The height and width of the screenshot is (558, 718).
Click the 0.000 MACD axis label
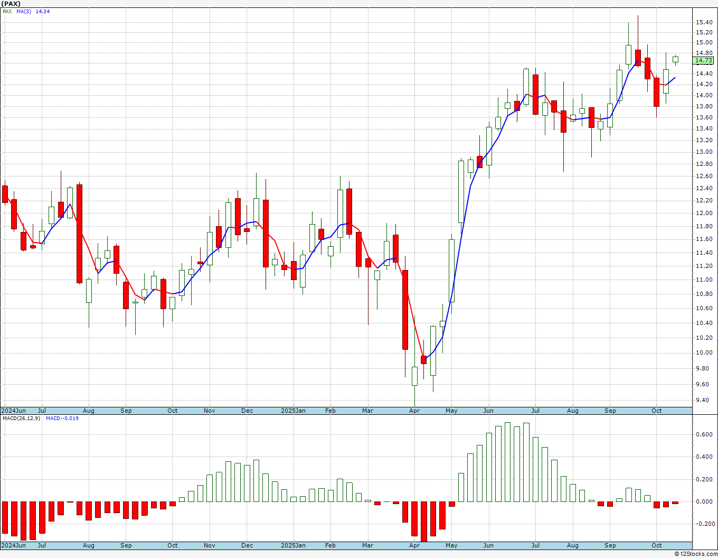(704, 501)
